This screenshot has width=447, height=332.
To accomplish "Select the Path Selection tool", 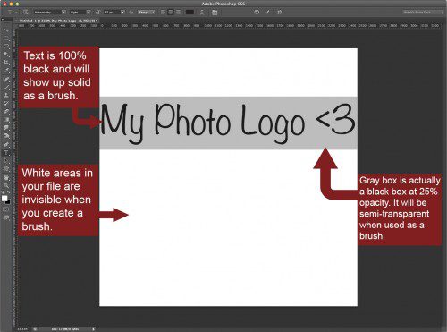I will tap(5, 161).
